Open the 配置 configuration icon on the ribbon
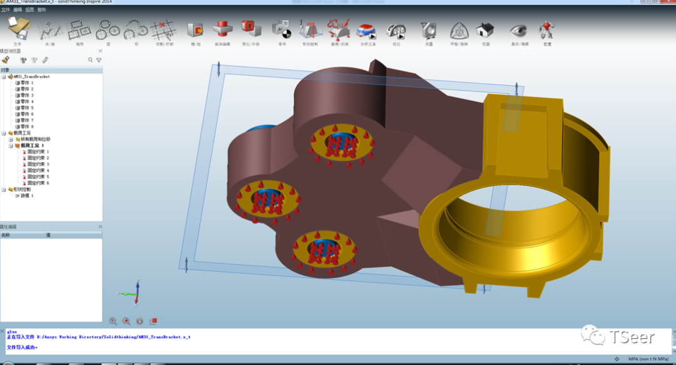Viewport: 676px width, 365px height. pyautogui.click(x=547, y=30)
